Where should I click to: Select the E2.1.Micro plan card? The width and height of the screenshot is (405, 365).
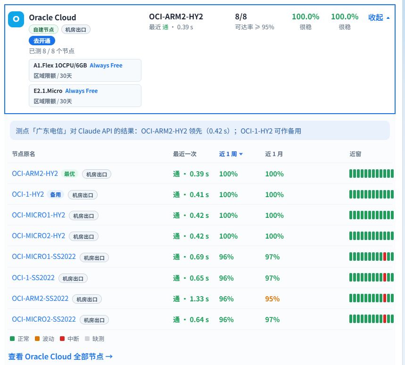[x=85, y=96]
